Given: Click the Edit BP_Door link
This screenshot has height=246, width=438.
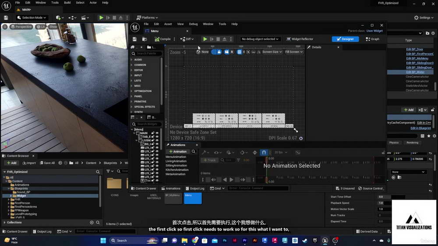Looking at the screenshot, I should pos(414,49).
